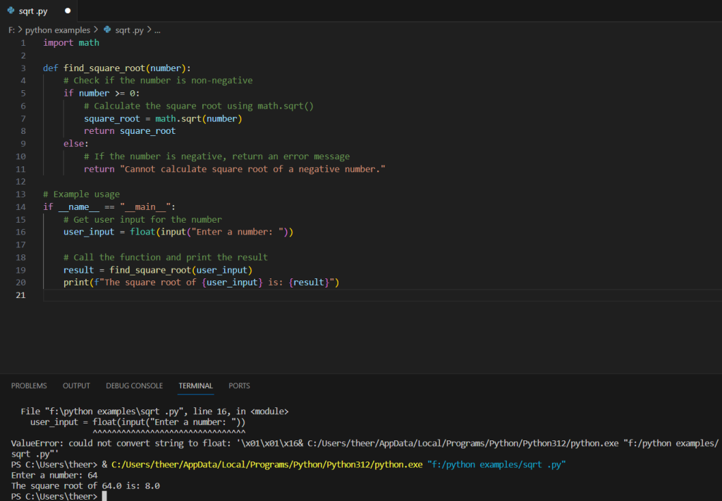
Task: Switch to the PROBLEMS panel tab
Action: click(x=29, y=385)
